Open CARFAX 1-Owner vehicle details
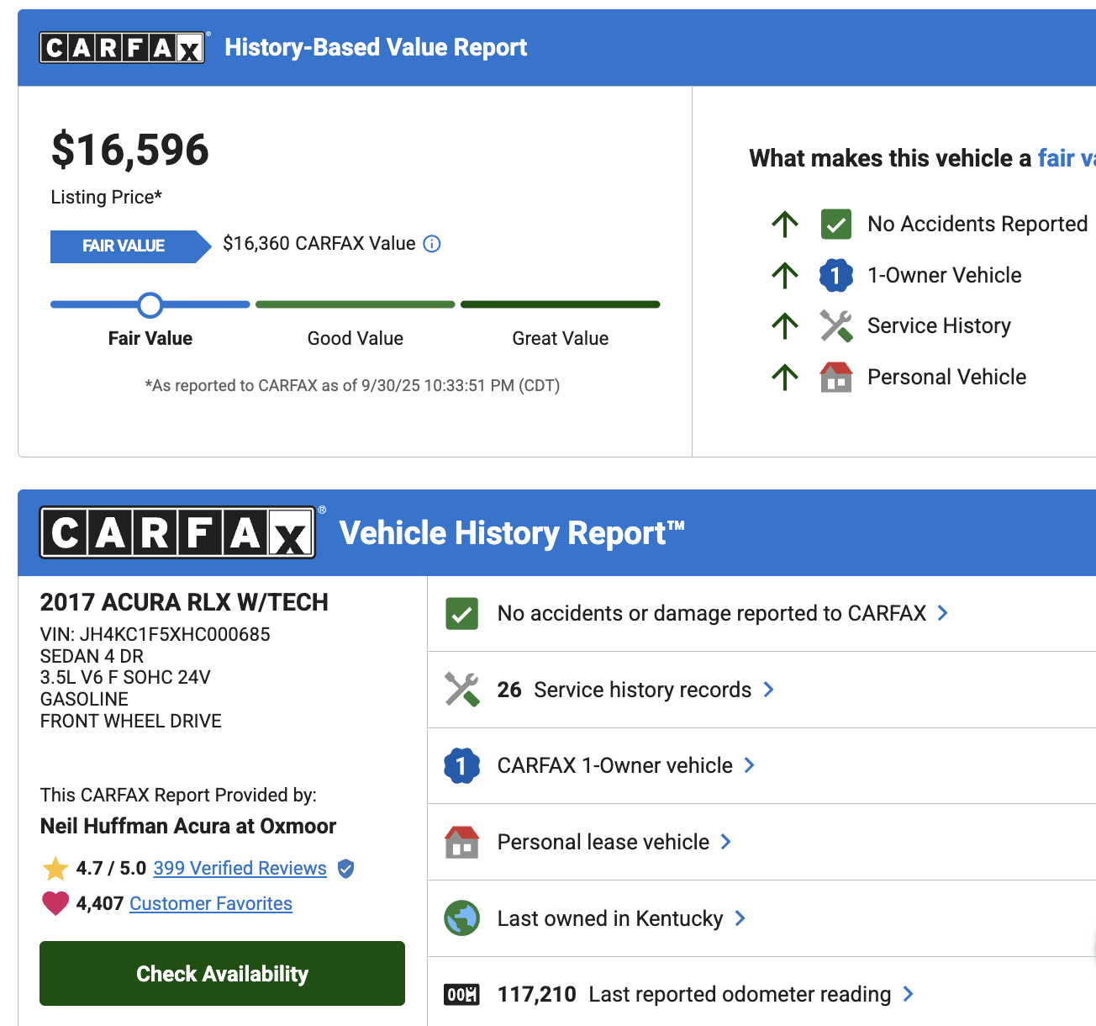The image size is (1096, 1026). tap(614, 765)
